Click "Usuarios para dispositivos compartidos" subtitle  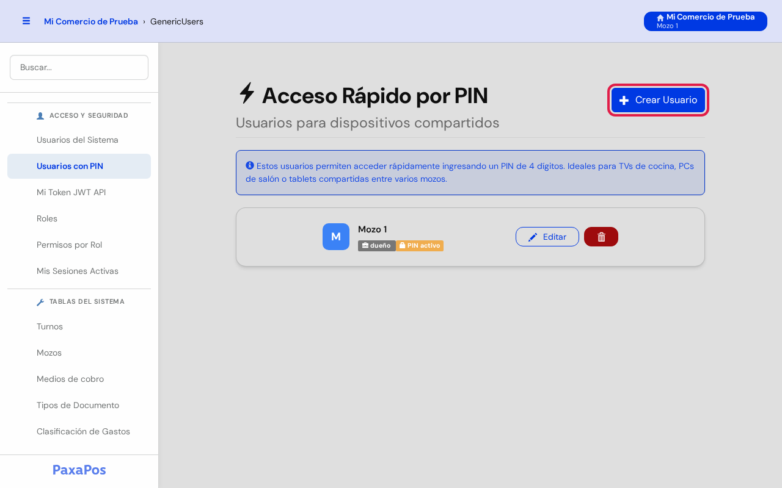tap(368, 123)
